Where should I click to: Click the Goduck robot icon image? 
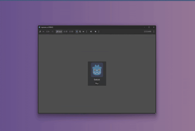click(x=97, y=70)
